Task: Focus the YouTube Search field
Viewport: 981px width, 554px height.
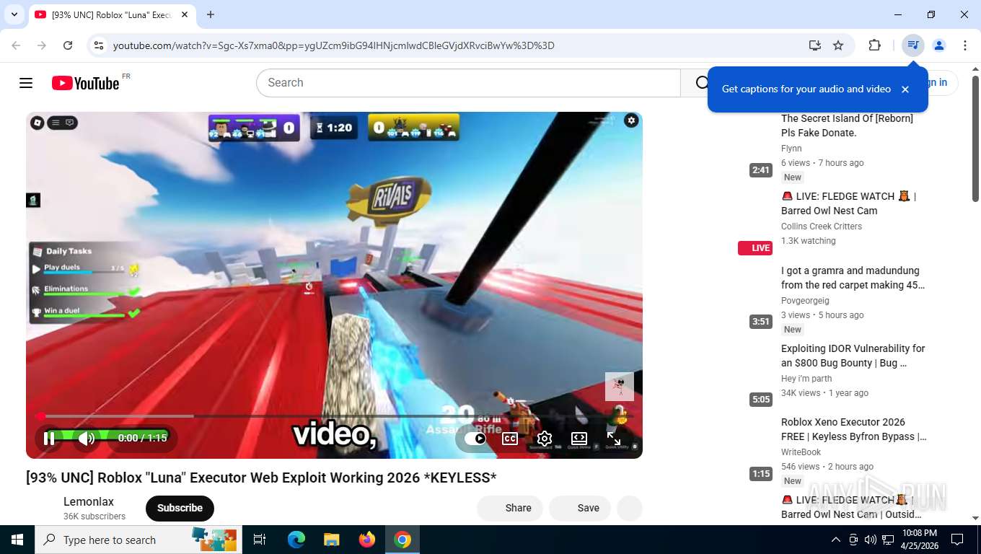Action: [468, 83]
